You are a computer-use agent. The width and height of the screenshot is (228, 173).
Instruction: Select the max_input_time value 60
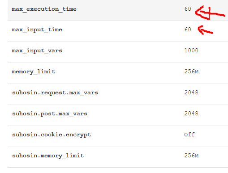pos(188,29)
